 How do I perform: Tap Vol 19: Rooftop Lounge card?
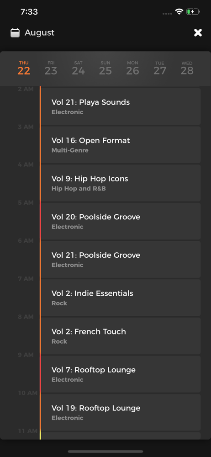(x=121, y=412)
